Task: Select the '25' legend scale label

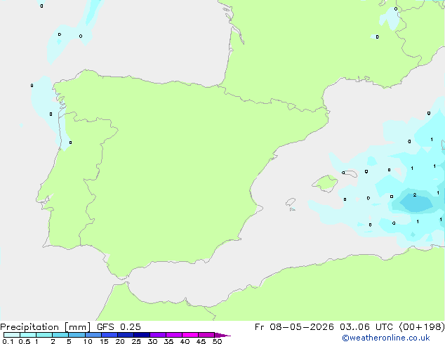Action: point(136,341)
